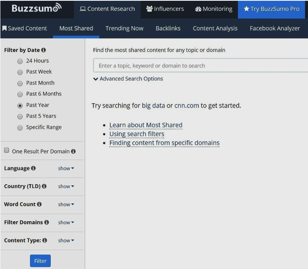Expand Advanced Search Options

point(128,79)
